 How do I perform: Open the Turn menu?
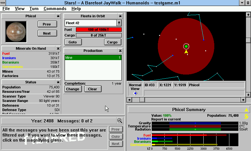(x=34, y=8)
